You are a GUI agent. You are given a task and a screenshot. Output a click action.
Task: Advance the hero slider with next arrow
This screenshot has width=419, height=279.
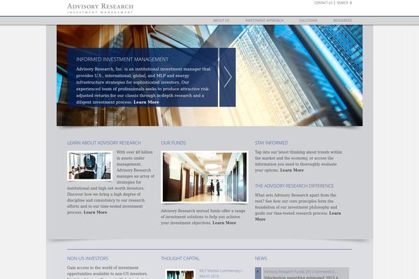point(228,77)
